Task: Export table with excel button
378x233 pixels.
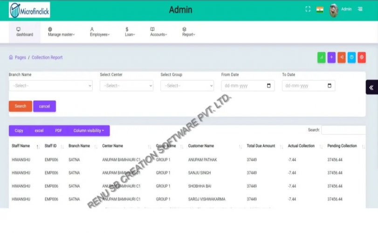Action: point(39,130)
